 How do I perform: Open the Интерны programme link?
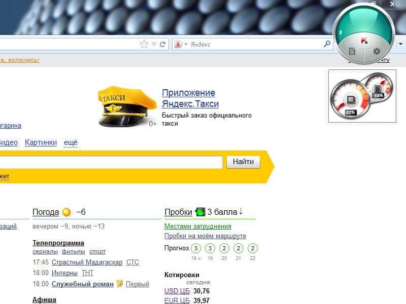click(64, 273)
